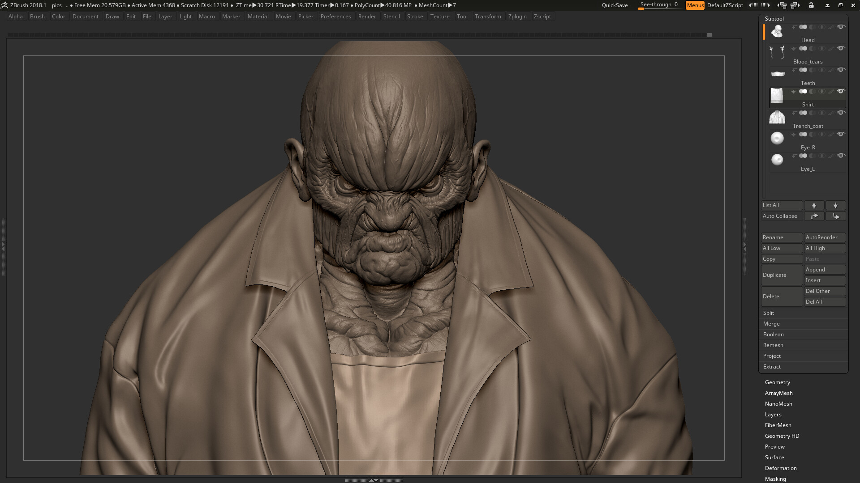The image size is (860, 483).
Task: Click the QuickSave button in toolbar
Action: 614,5
